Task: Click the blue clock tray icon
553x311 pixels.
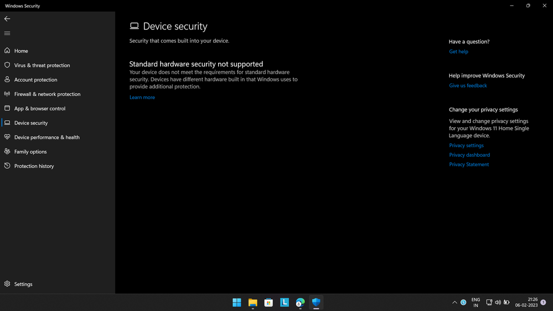Action: (x=463, y=303)
